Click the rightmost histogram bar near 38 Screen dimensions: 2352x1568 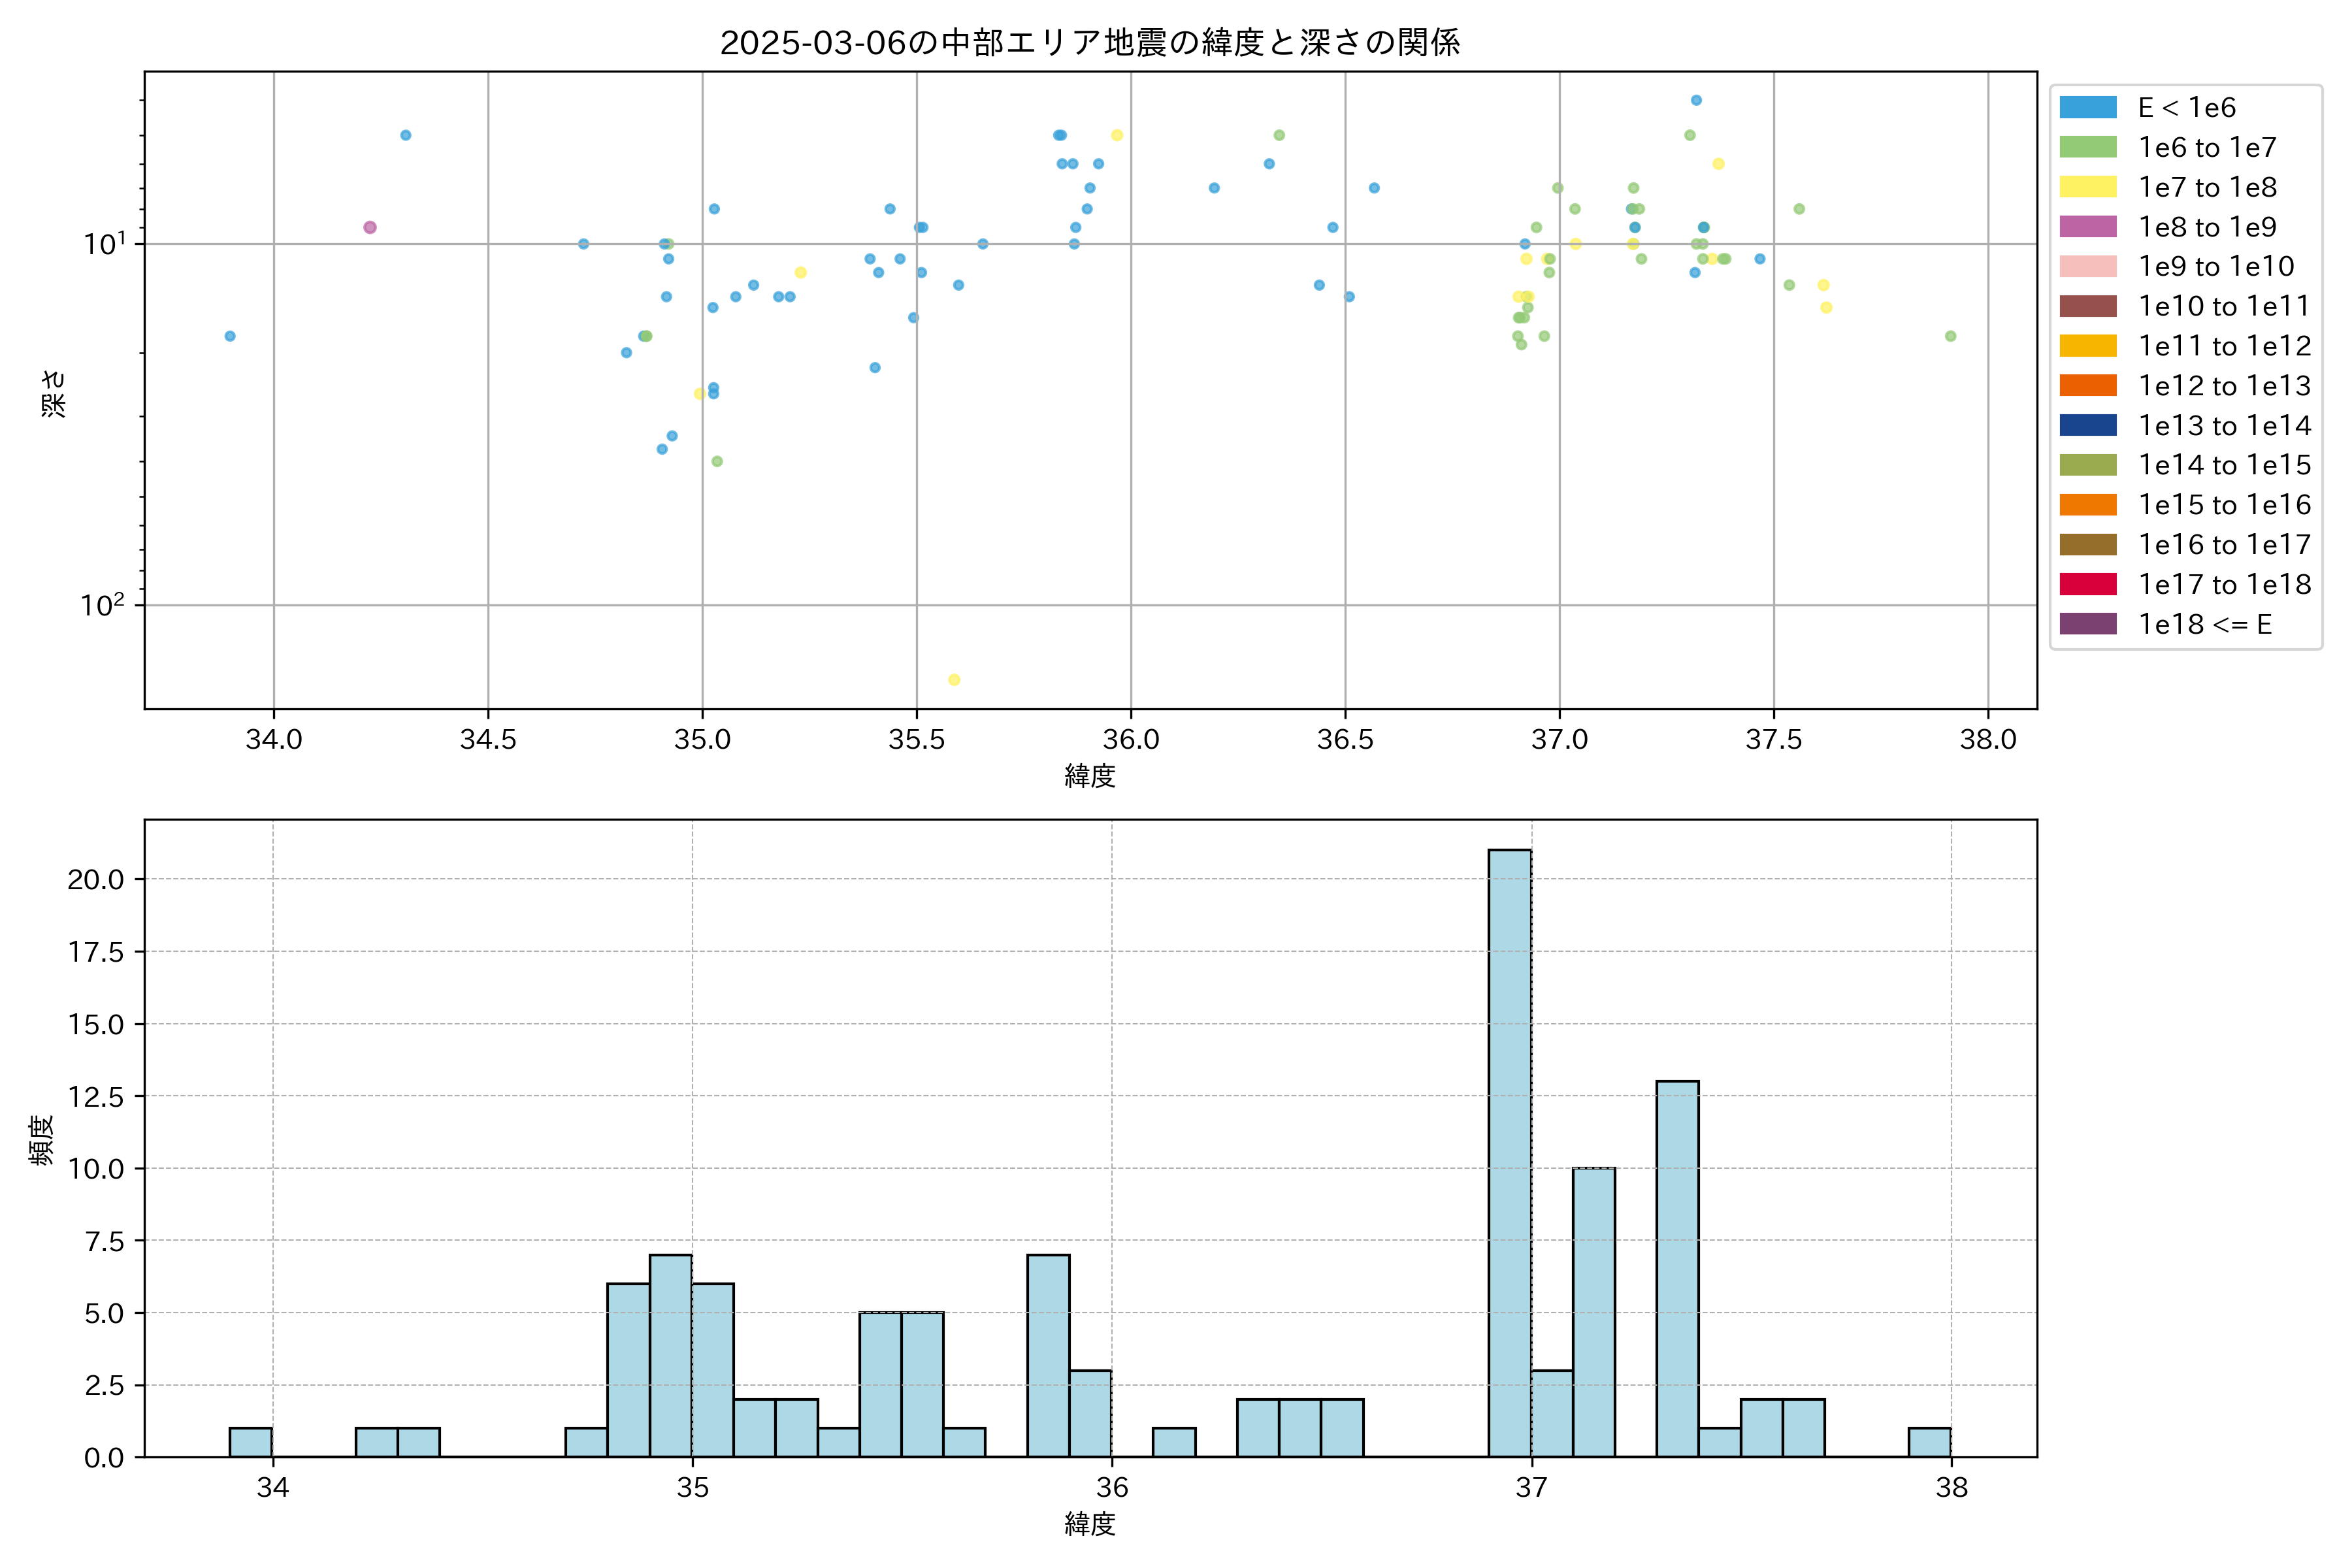(1929, 1442)
